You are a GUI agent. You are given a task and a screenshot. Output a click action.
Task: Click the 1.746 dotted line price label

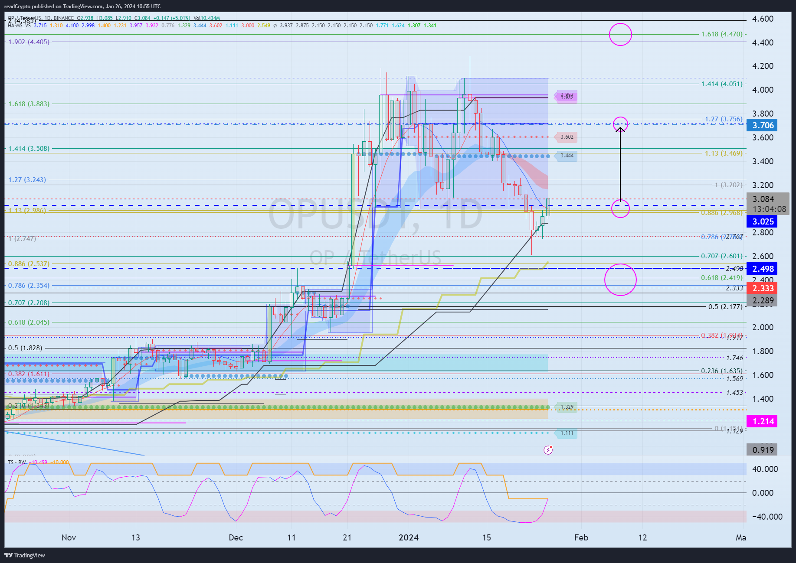734,358
